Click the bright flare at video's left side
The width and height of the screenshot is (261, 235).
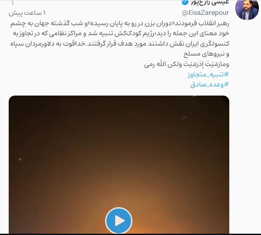pyautogui.click(x=20, y=159)
